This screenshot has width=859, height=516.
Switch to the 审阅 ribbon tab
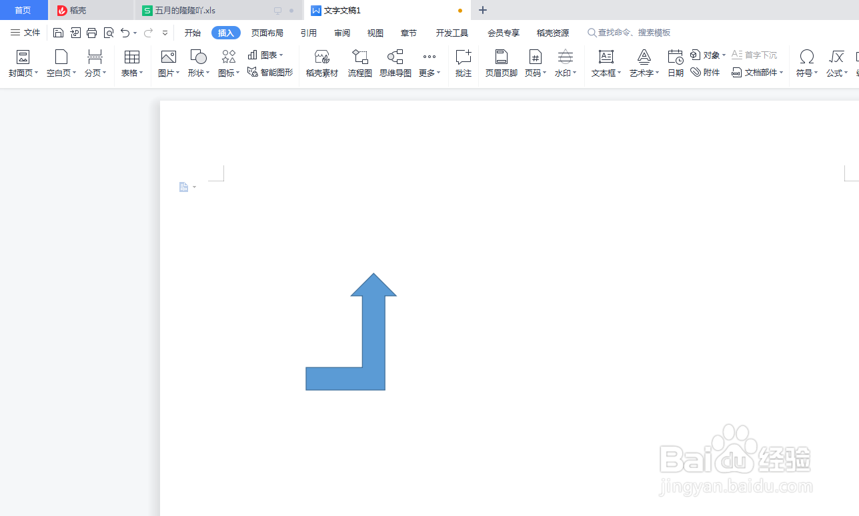point(342,33)
